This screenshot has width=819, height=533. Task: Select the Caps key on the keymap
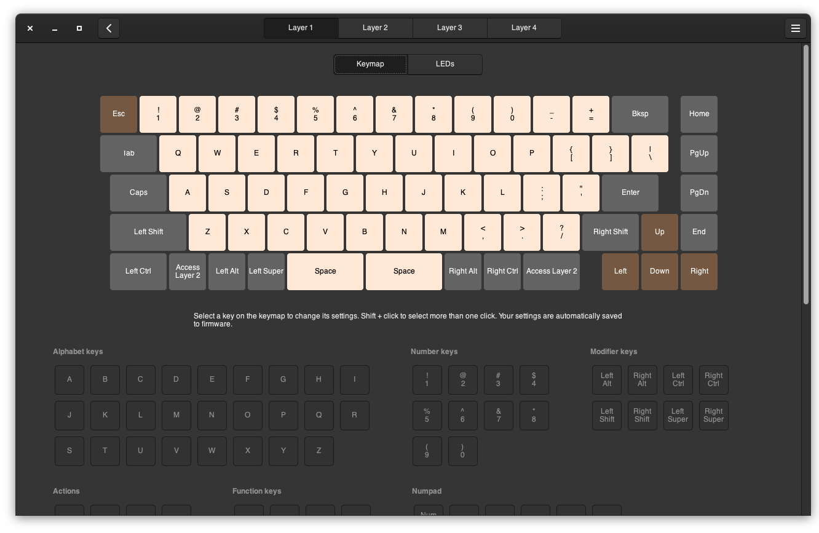click(138, 193)
